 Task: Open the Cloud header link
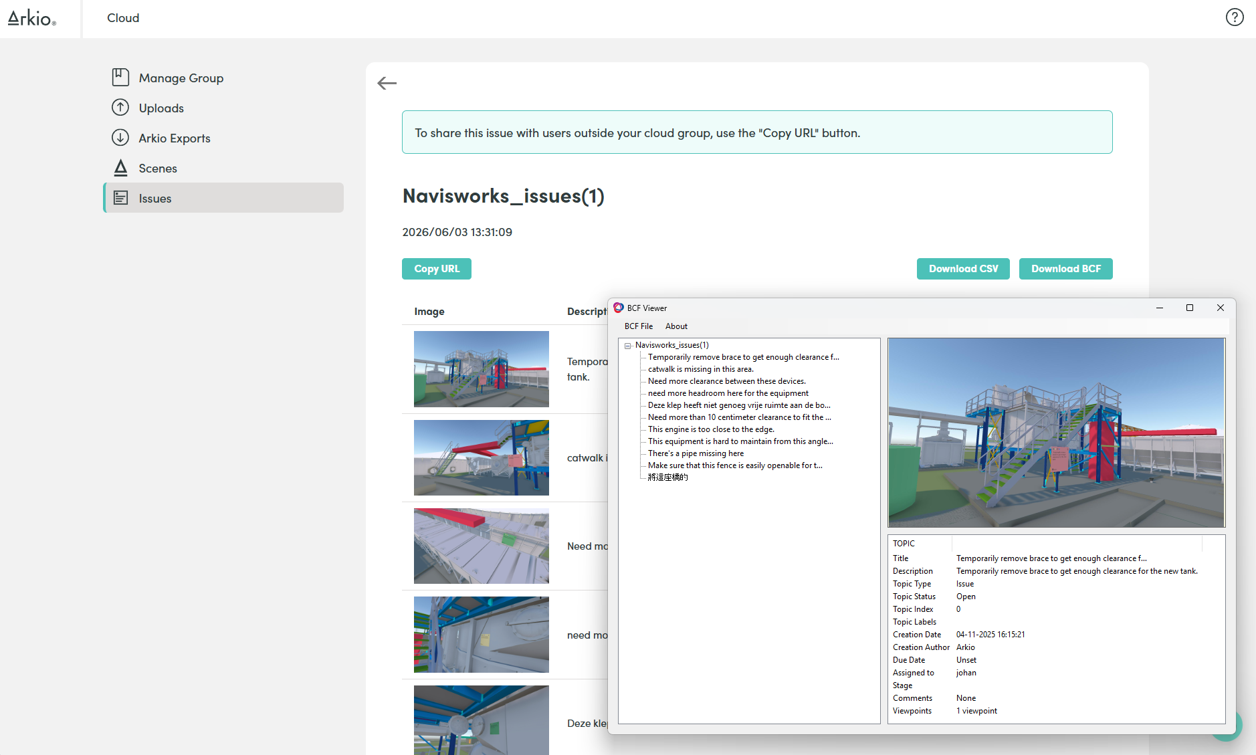coord(123,18)
